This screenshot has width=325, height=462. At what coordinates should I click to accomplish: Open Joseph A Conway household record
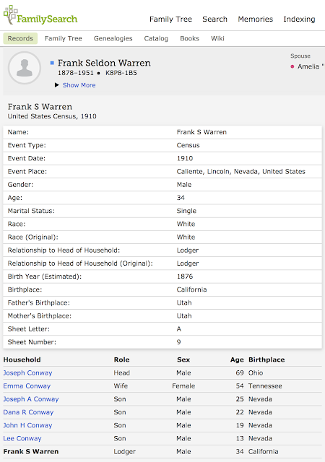31,399
